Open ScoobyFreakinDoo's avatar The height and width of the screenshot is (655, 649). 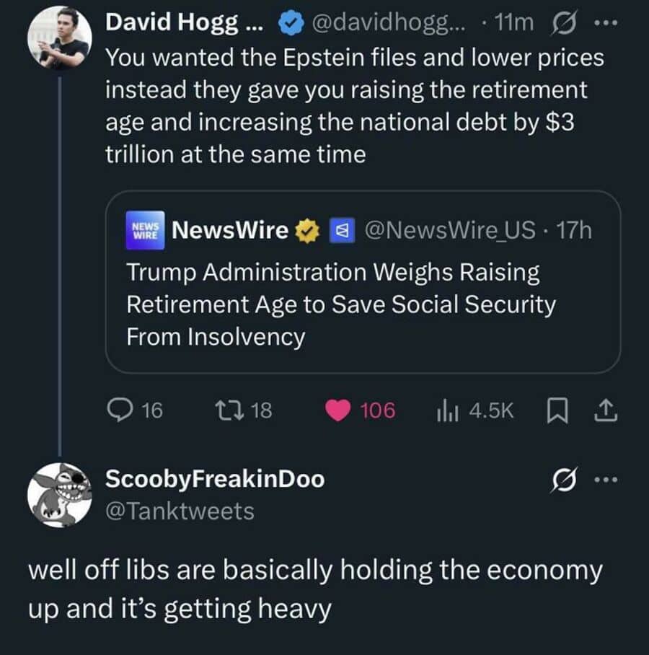59,495
